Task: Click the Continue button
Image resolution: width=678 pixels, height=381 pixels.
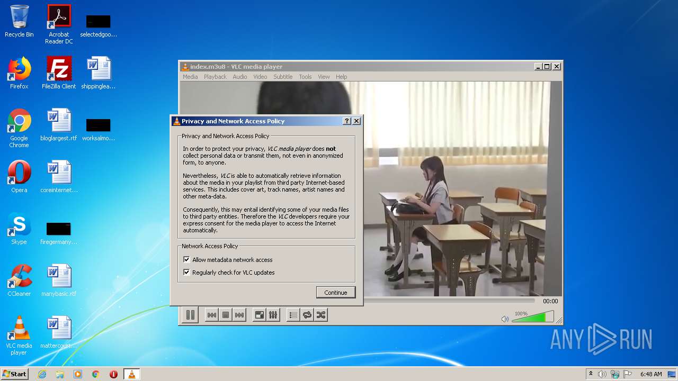Action: pos(336,293)
